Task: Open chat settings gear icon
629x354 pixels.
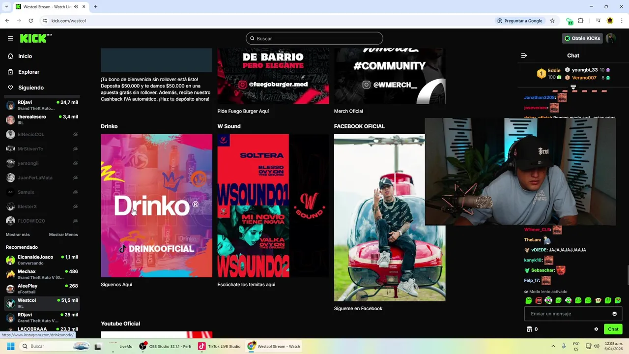Action: click(596, 329)
